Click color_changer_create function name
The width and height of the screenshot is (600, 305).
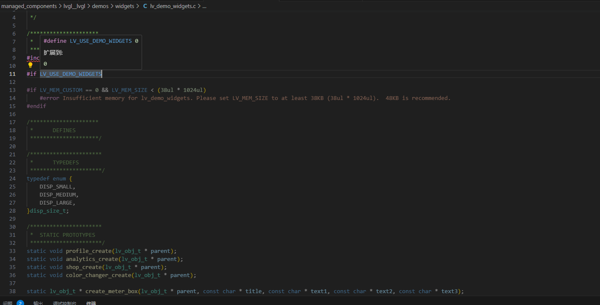[x=98, y=275]
